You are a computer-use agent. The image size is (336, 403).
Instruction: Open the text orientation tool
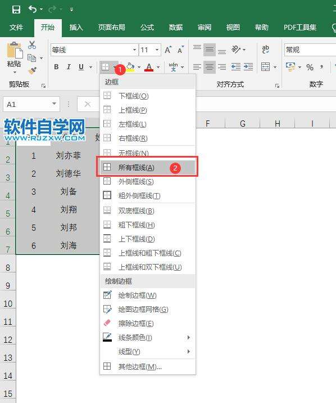[x=236, y=50]
